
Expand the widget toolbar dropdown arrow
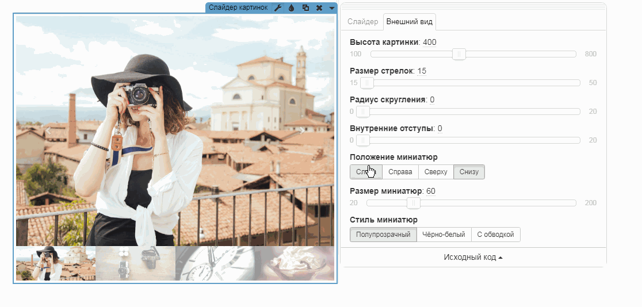(x=332, y=8)
